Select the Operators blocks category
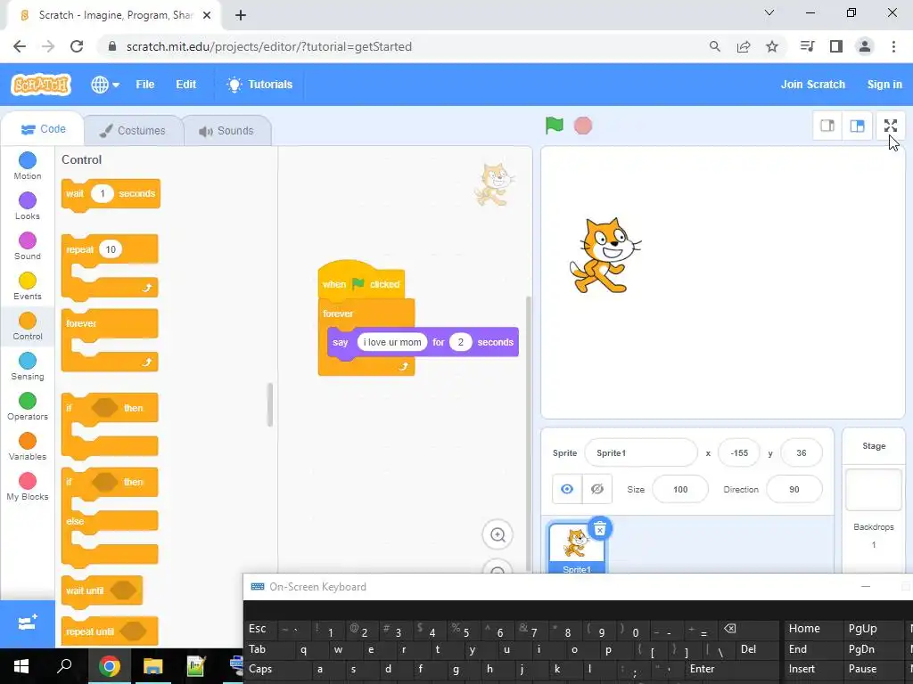 28,406
